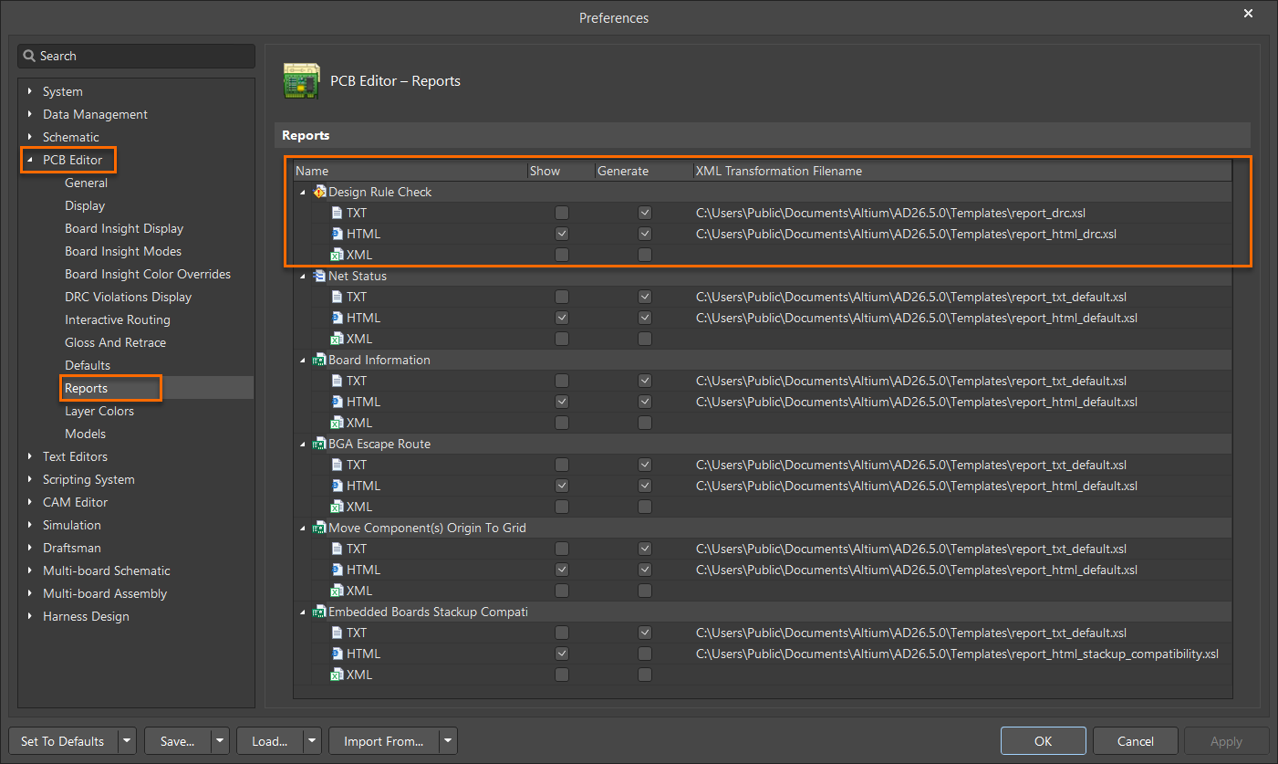
Task: Enable Generate for XML under BGA Escape Route
Action: click(645, 507)
